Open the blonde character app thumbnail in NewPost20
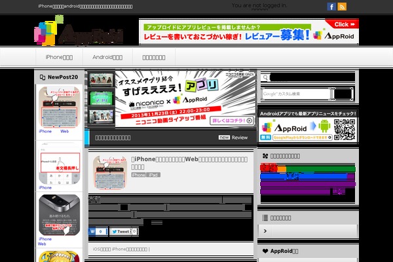This screenshot has width=393, height=262. click(x=60, y=256)
